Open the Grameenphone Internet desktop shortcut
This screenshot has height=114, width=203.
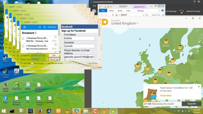pyautogui.click(x=5, y=73)
